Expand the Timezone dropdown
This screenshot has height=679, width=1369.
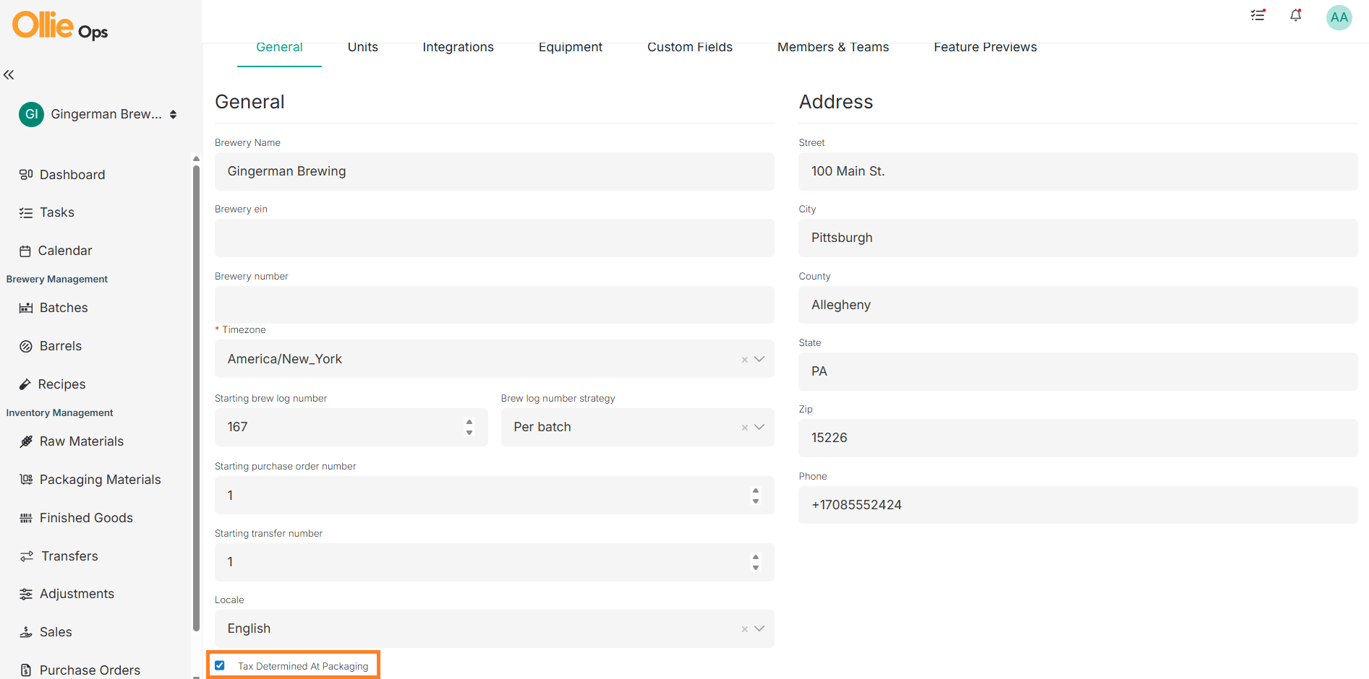(759, 359)
